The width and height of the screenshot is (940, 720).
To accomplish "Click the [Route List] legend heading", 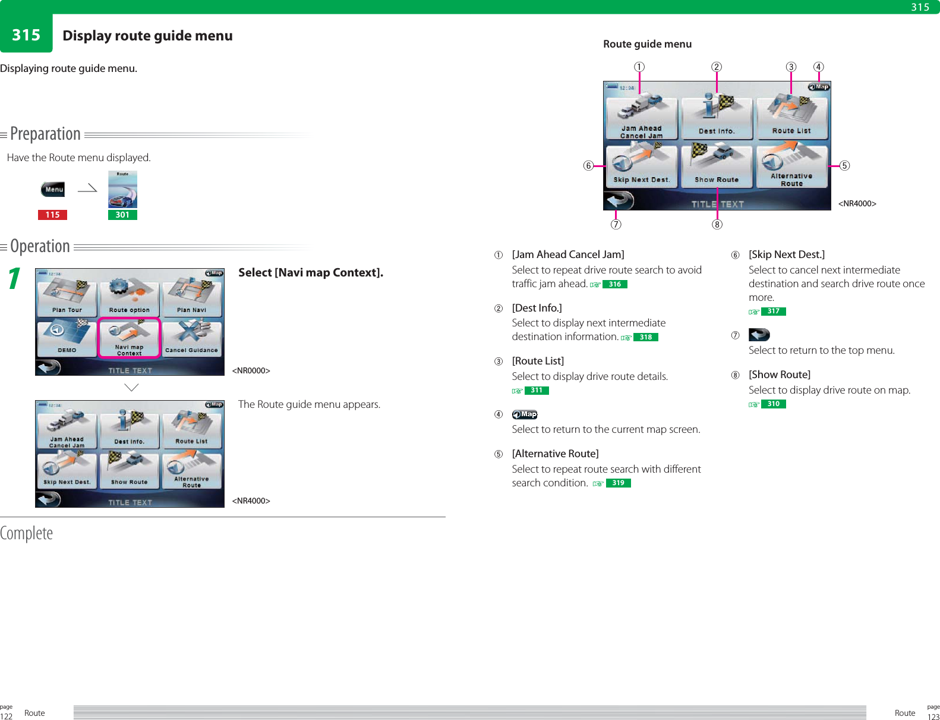I will (538, 361).
